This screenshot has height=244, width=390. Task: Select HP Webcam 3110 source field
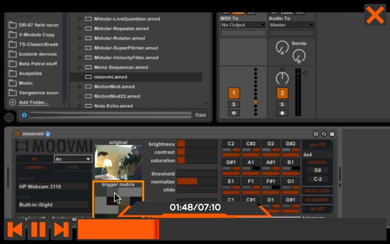point(53,186)
